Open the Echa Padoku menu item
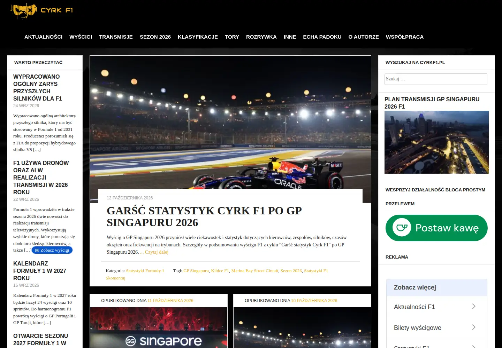The width and height of the screenshot is (502, 348). pos(322,37)
